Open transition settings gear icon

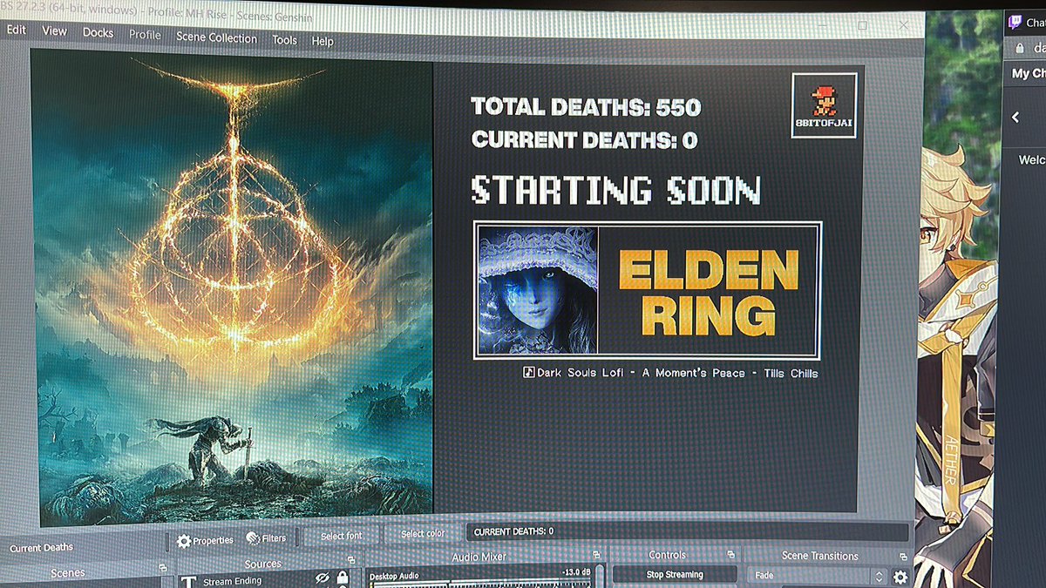click(x=900, y=577)
